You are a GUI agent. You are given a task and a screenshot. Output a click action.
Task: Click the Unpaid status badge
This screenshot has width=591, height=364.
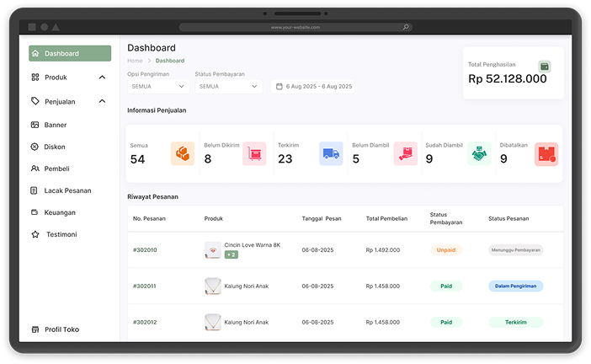point(446,250)
